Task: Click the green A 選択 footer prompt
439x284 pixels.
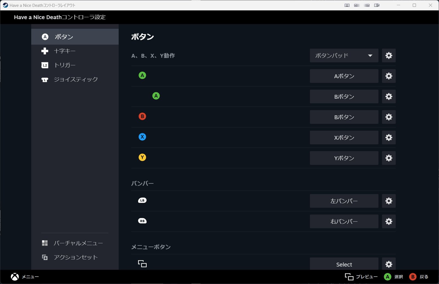Action: click(394, 277)
